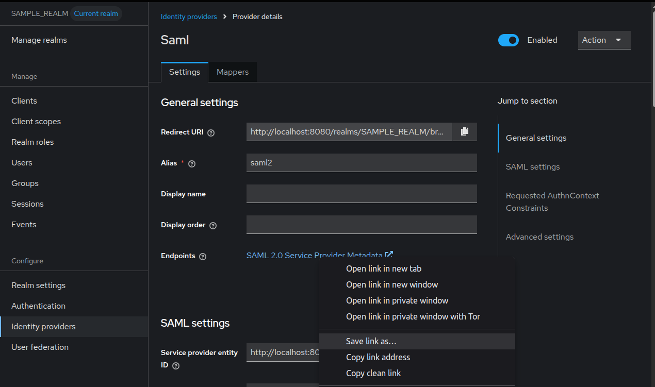
Task: Open Manage realms in sidebar
Action: pyautogui.click(x=39, y=40)
